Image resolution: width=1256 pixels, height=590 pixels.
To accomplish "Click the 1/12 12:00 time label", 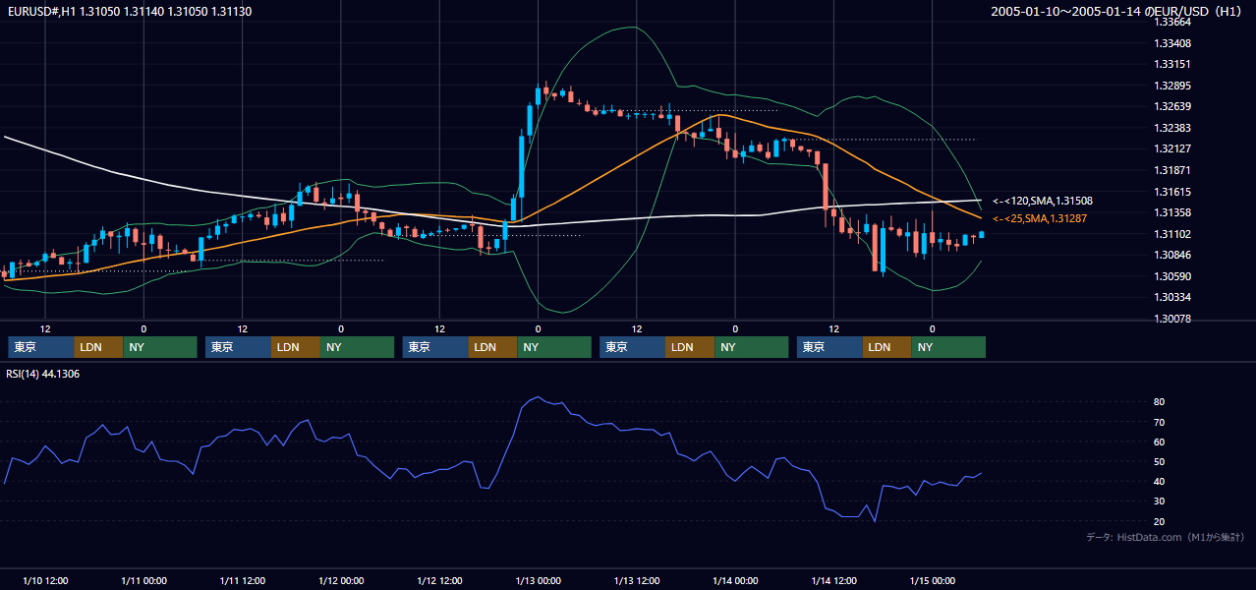I will tap(439, 581).
